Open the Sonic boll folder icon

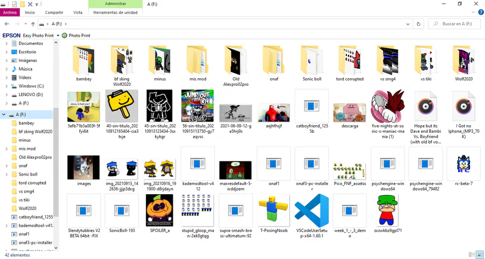(312, 60)
